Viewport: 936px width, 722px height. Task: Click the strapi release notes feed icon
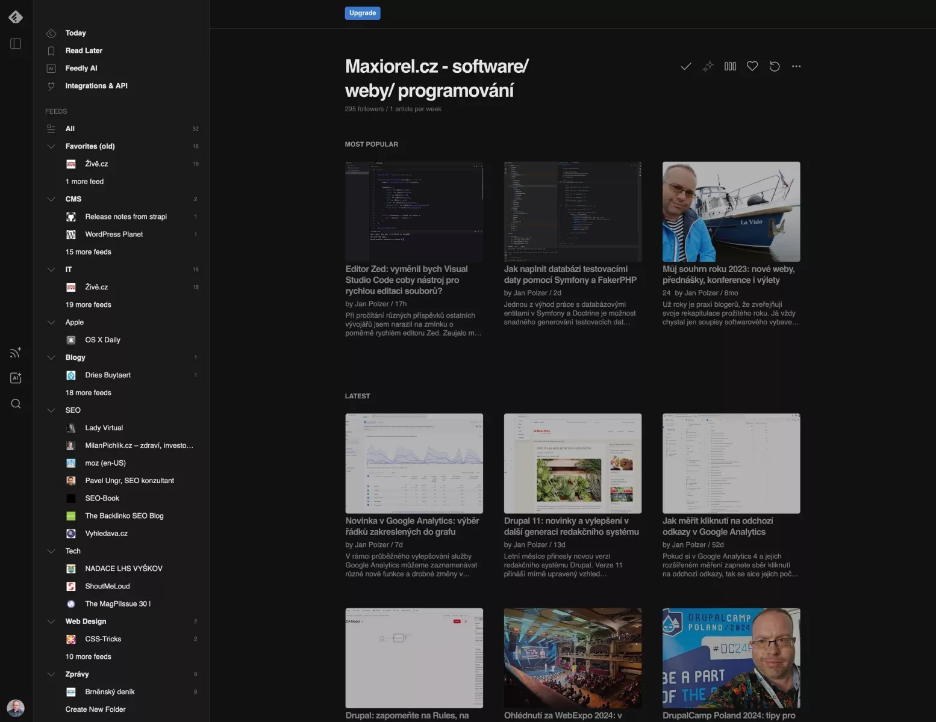tap(71, 217)
